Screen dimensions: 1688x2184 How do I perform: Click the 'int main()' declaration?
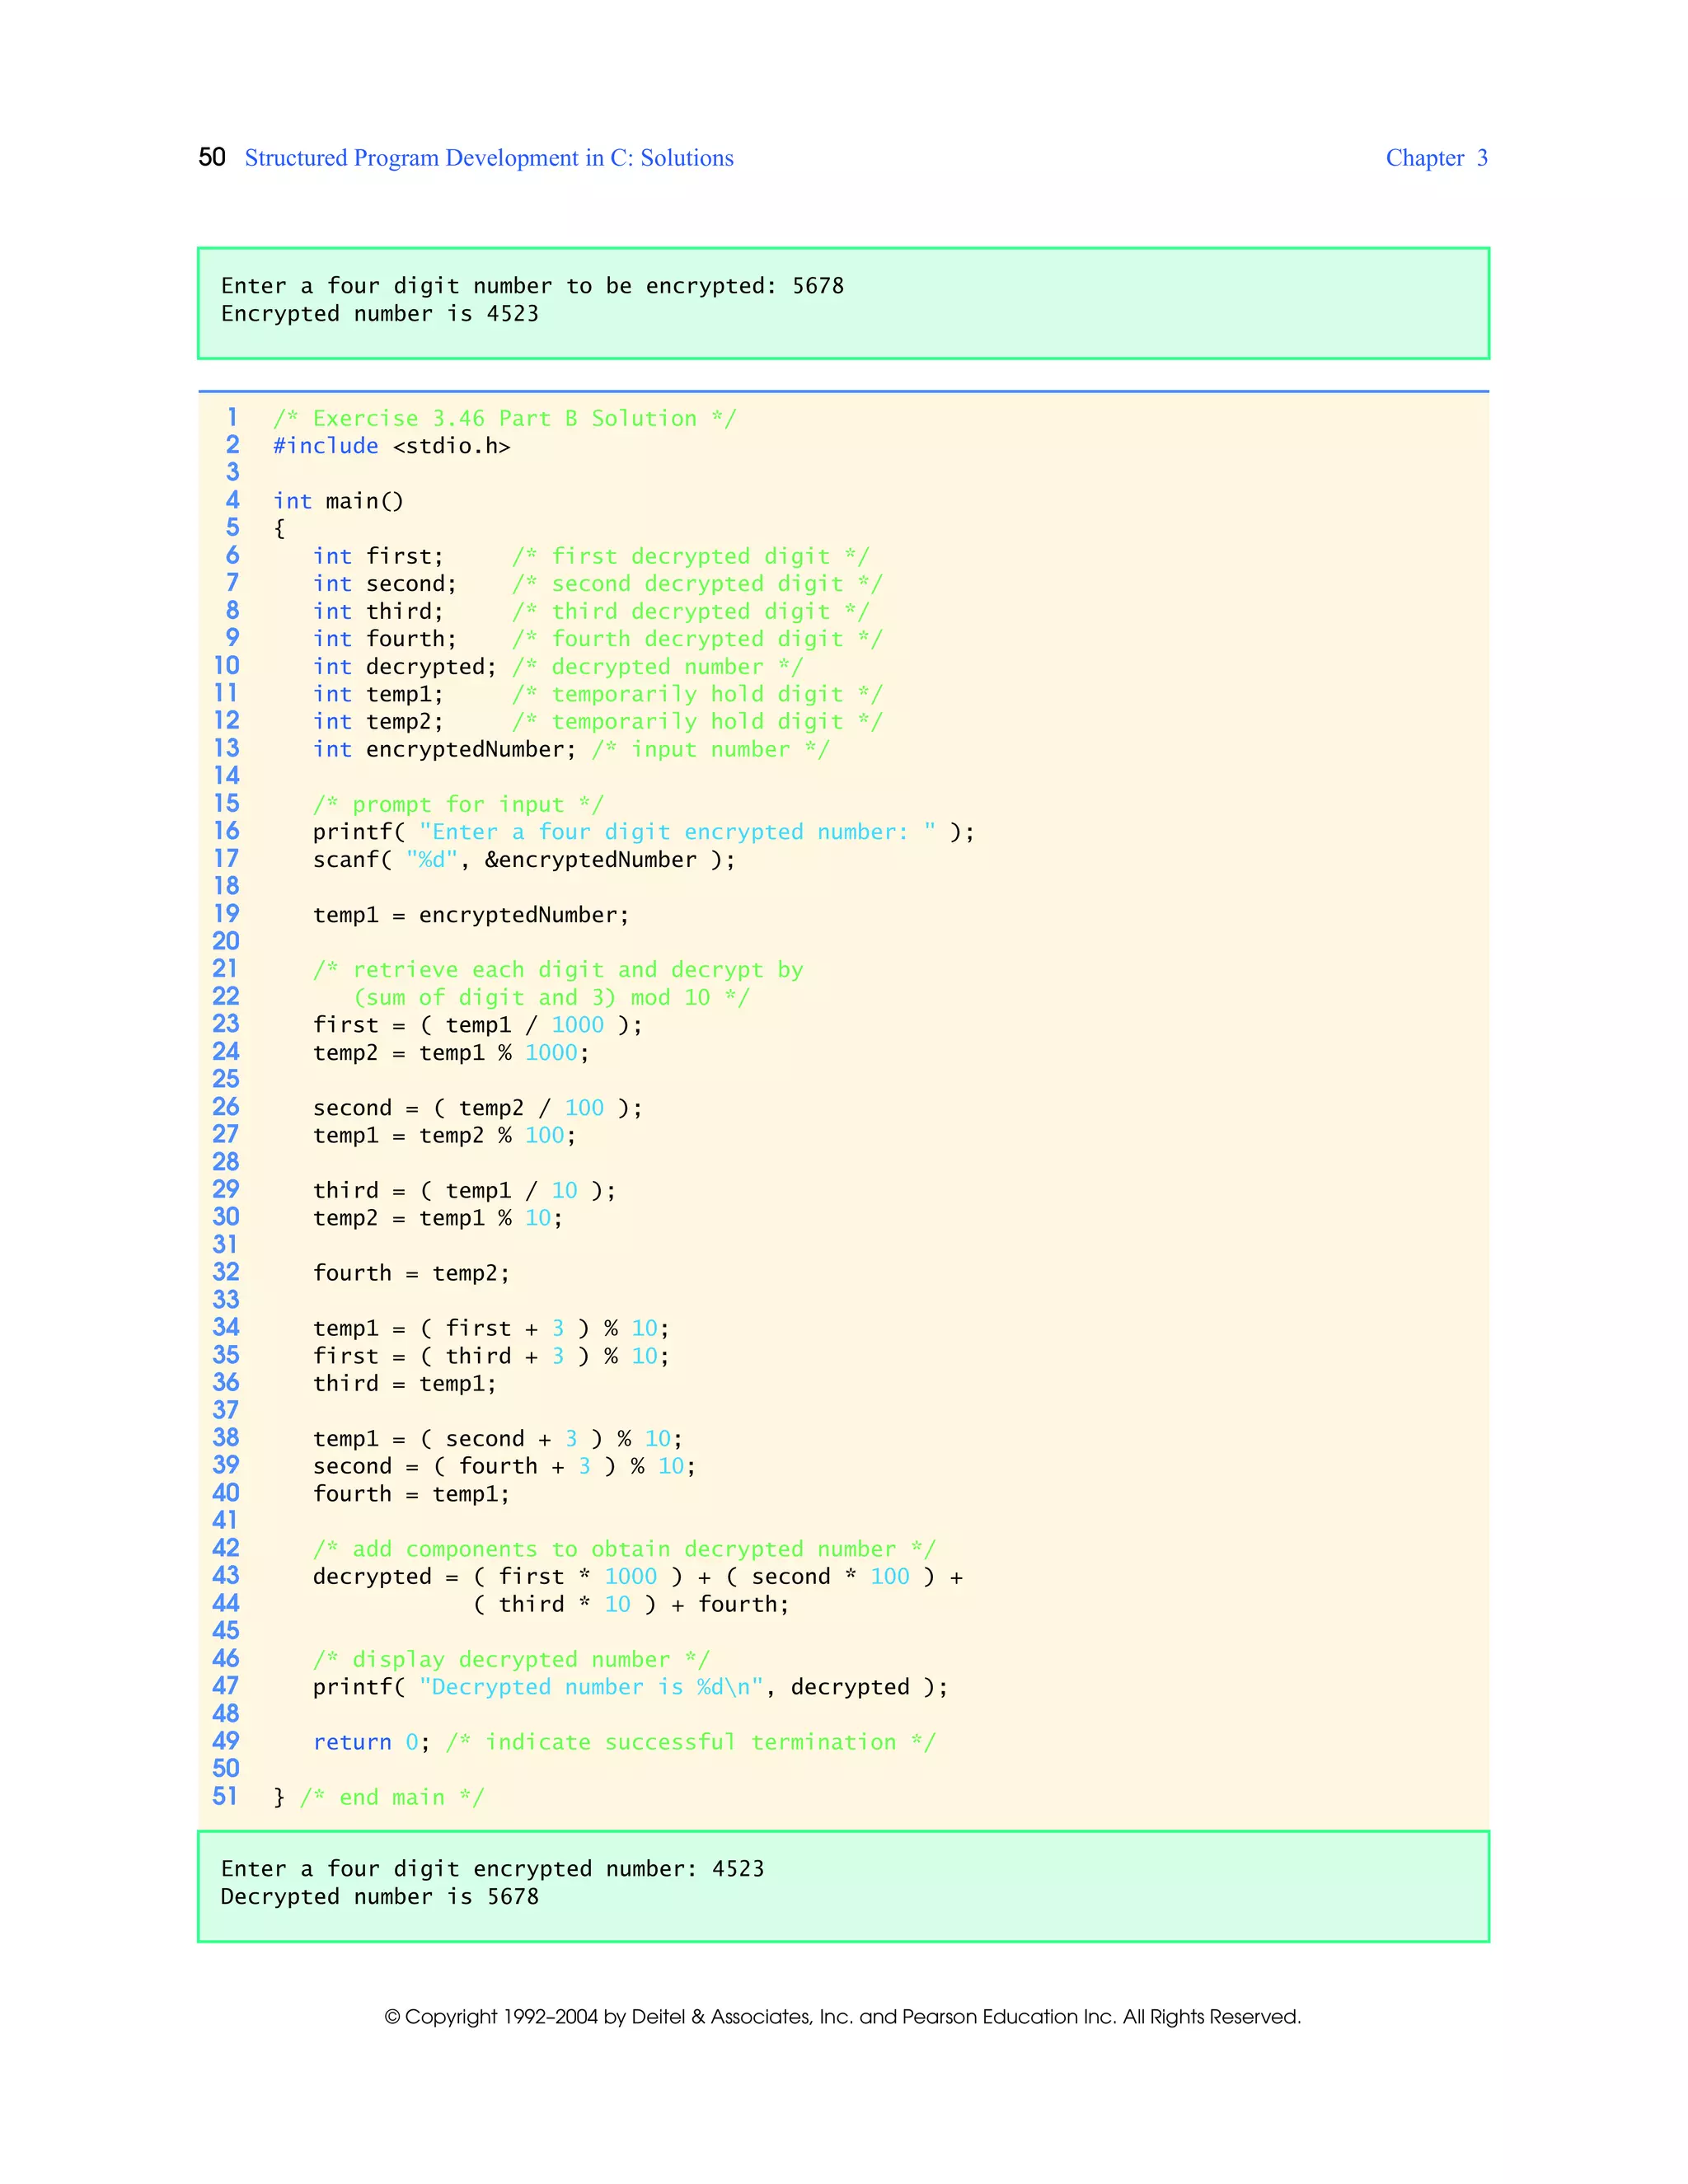click(339, 501)
